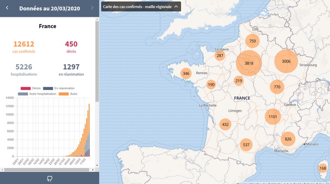Collapse the map type chevron

point(176,7)
